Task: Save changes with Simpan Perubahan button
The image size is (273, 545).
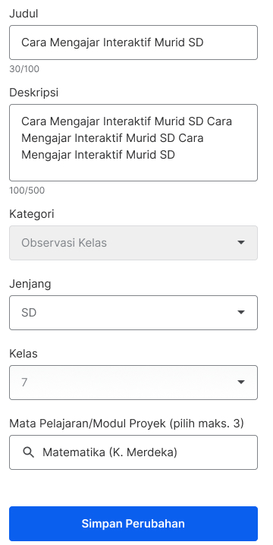Action: tap(133, 524)
